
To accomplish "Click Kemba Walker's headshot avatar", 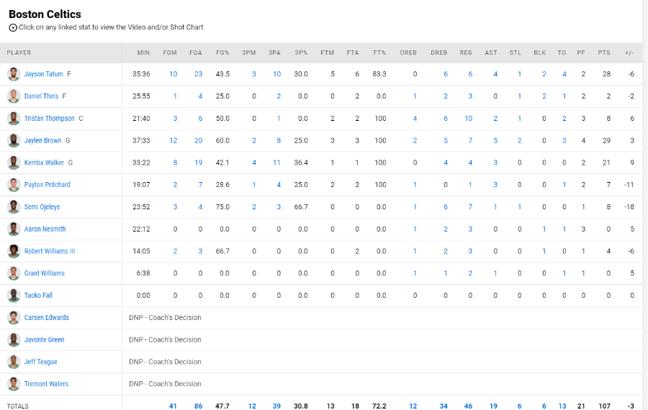I will pos(14,163).
